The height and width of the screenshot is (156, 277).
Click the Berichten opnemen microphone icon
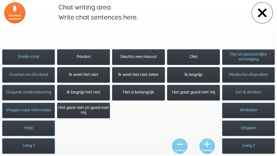pos(15,13)
